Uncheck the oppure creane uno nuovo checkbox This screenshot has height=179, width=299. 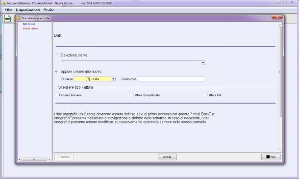click(56, 72)
